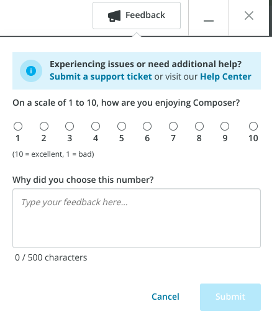The height and width of the screenshot is (314, 272).
Task: Select rating 1 radio button
Action: (x=18, y=126)
